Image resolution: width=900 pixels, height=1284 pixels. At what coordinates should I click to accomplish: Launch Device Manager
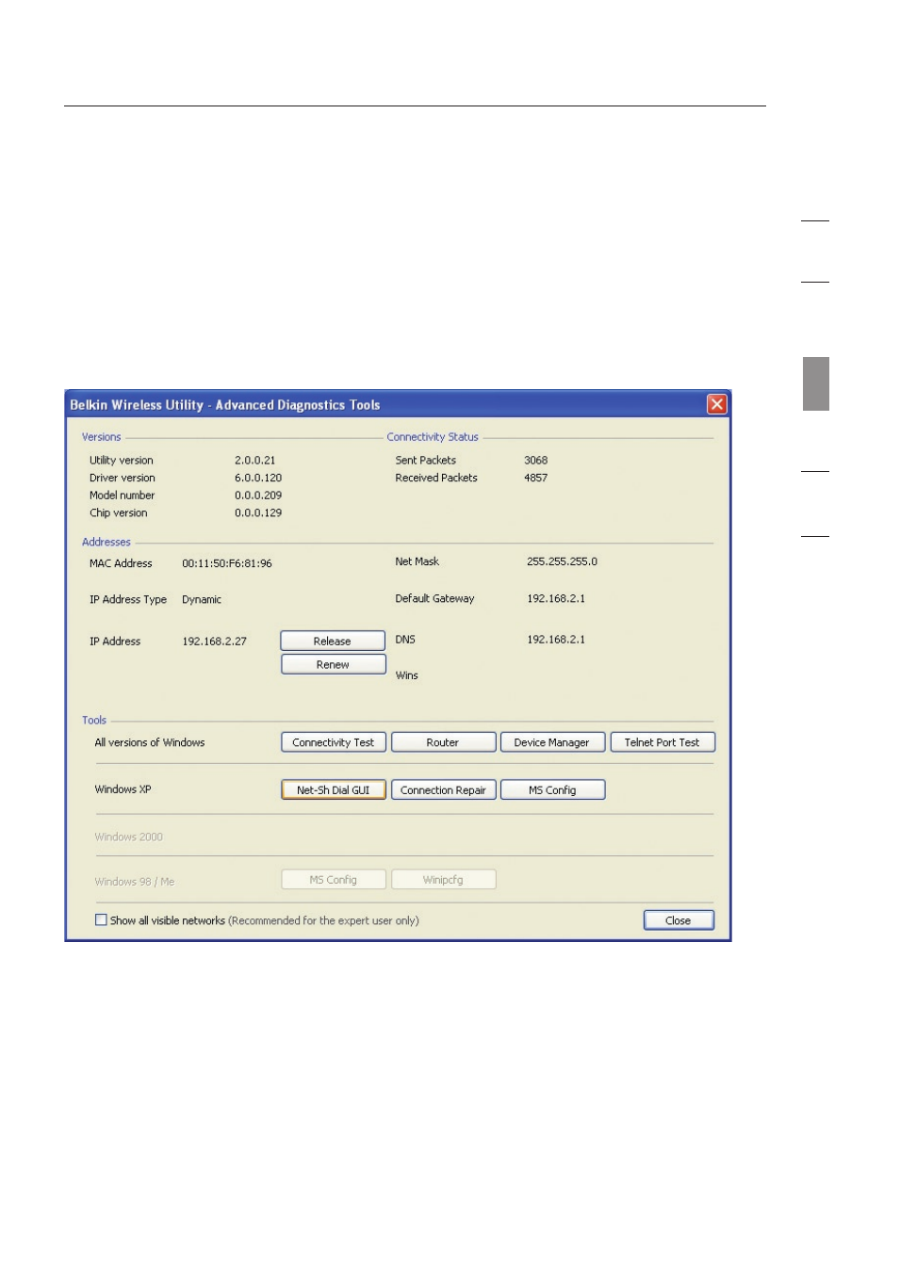coord(552,742)
